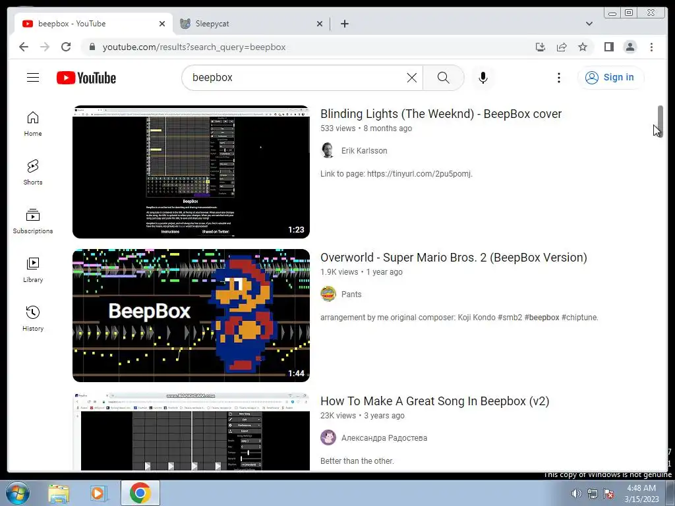Open Home in the sidebar
The width and height of the screenshot is (675, 506).
click(33, 124)
